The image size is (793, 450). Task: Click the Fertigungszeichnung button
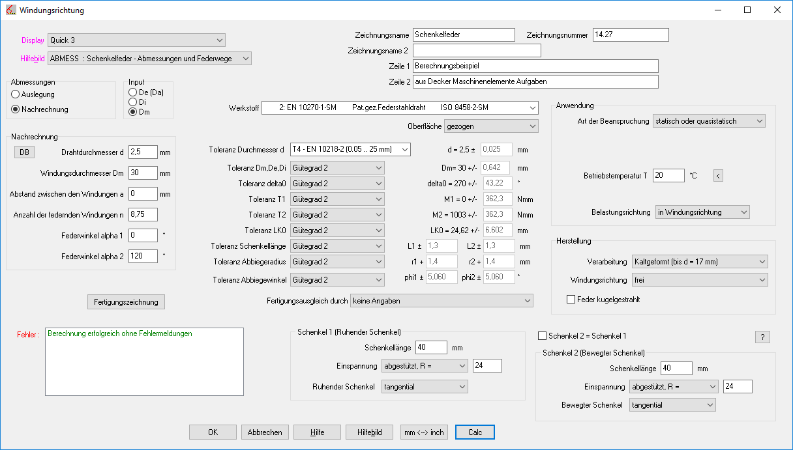pyautogui.click(x=127, y=302)
